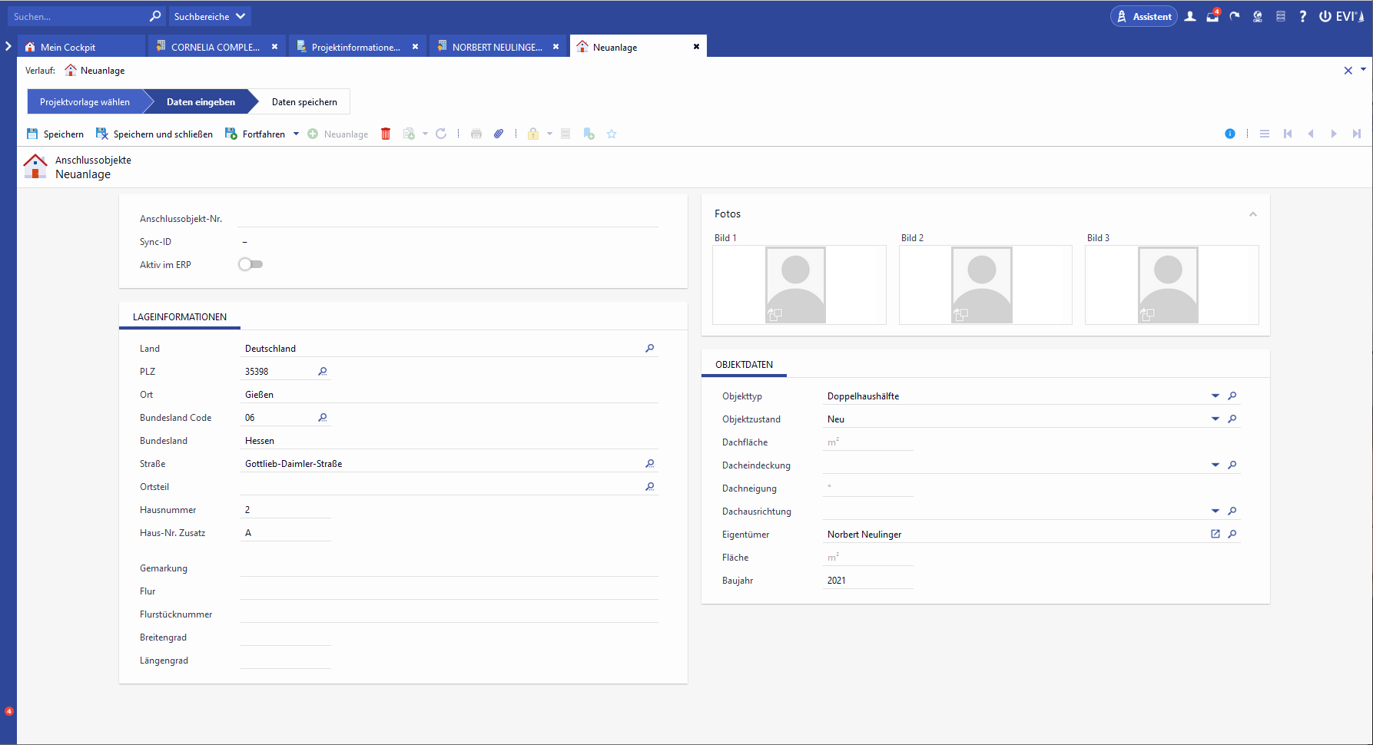Screen dimensions: 1373x745
Task: Click the blue info icon
Action: (1230, 134)
